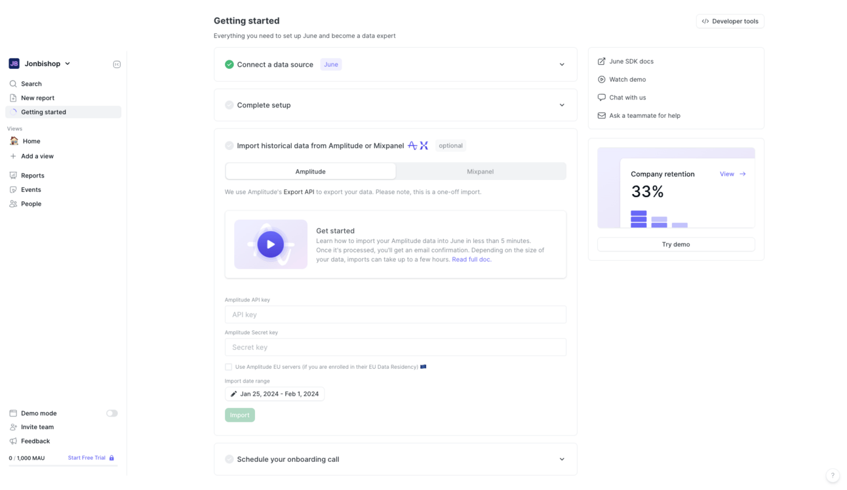This screenshot has width=847, height=490.
Task: Open Developer tools button
Action: click(x=730, y=21)
